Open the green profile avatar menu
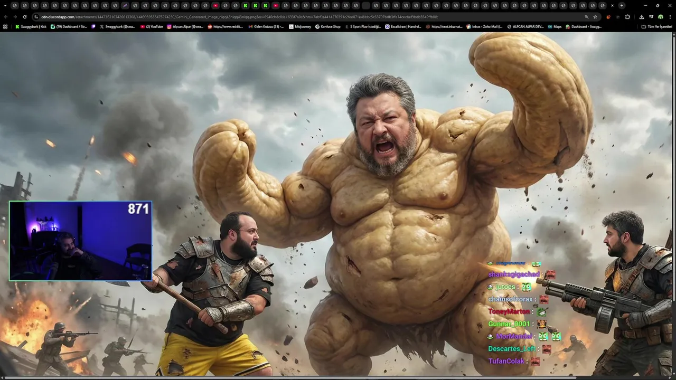 coord(660,17)
